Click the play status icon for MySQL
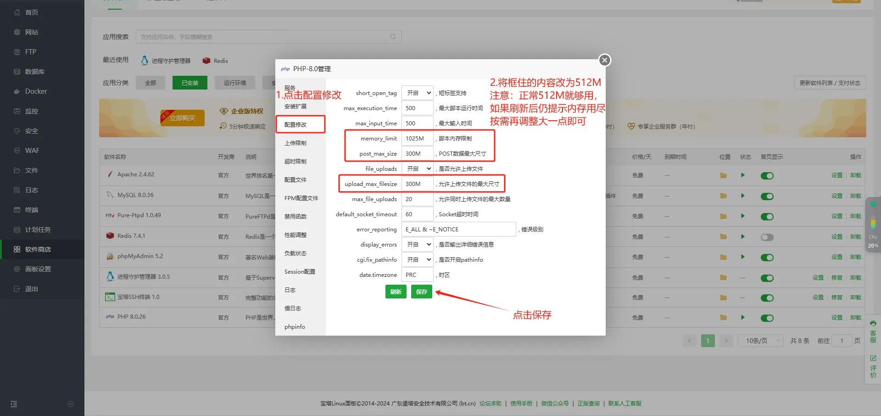The width and height of the screenshot is (881, 416). point(742,196)
